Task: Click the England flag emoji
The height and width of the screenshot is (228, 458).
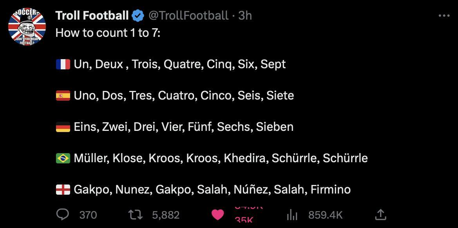Action: 63,190
